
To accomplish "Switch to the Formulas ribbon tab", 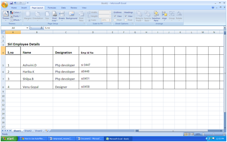I will [x=52, y=8].
